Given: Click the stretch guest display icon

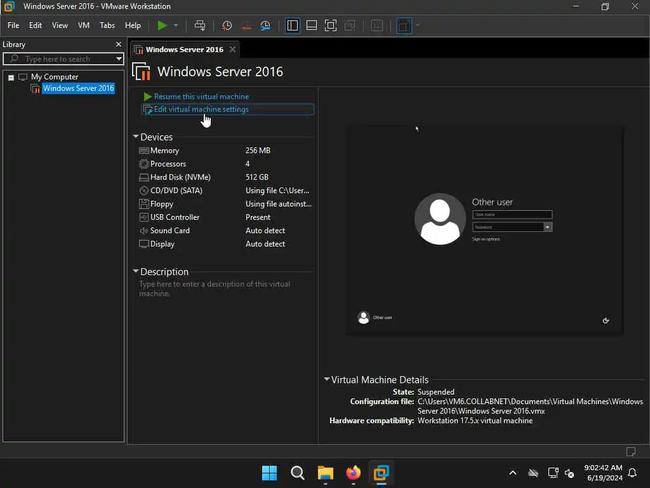Looking at the screenshot, I should click(404, 25).
